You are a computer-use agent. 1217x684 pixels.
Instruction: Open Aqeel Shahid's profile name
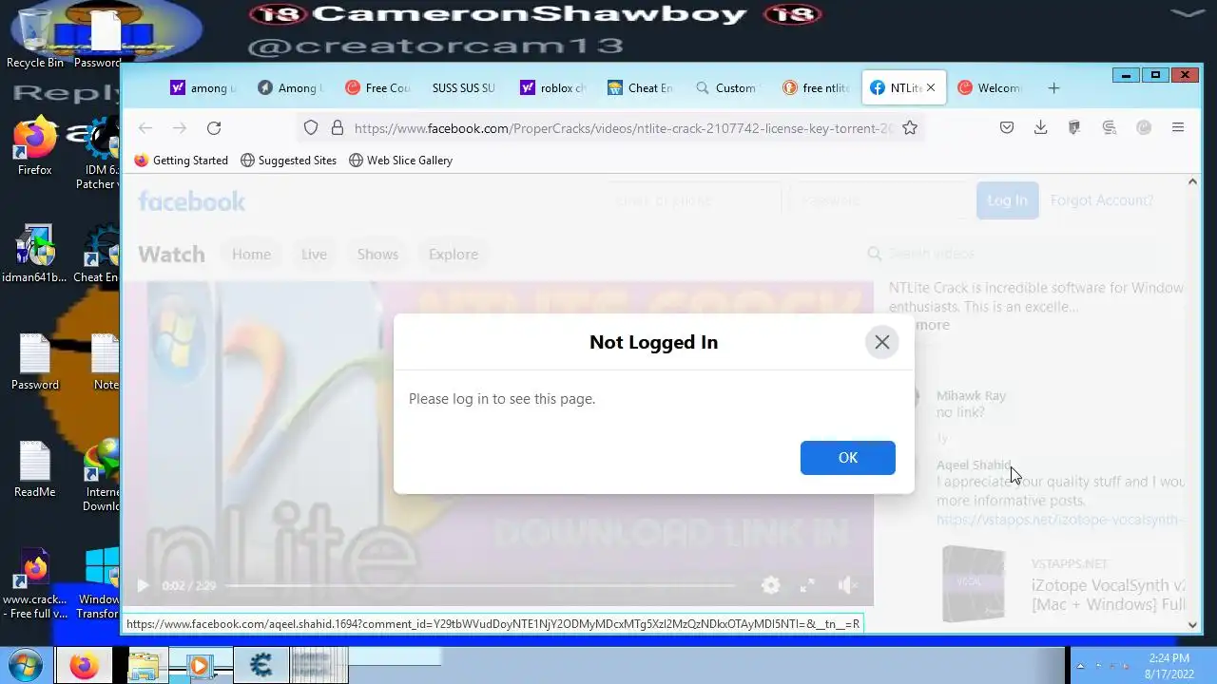pyautogui.click(x=974, y=465)
